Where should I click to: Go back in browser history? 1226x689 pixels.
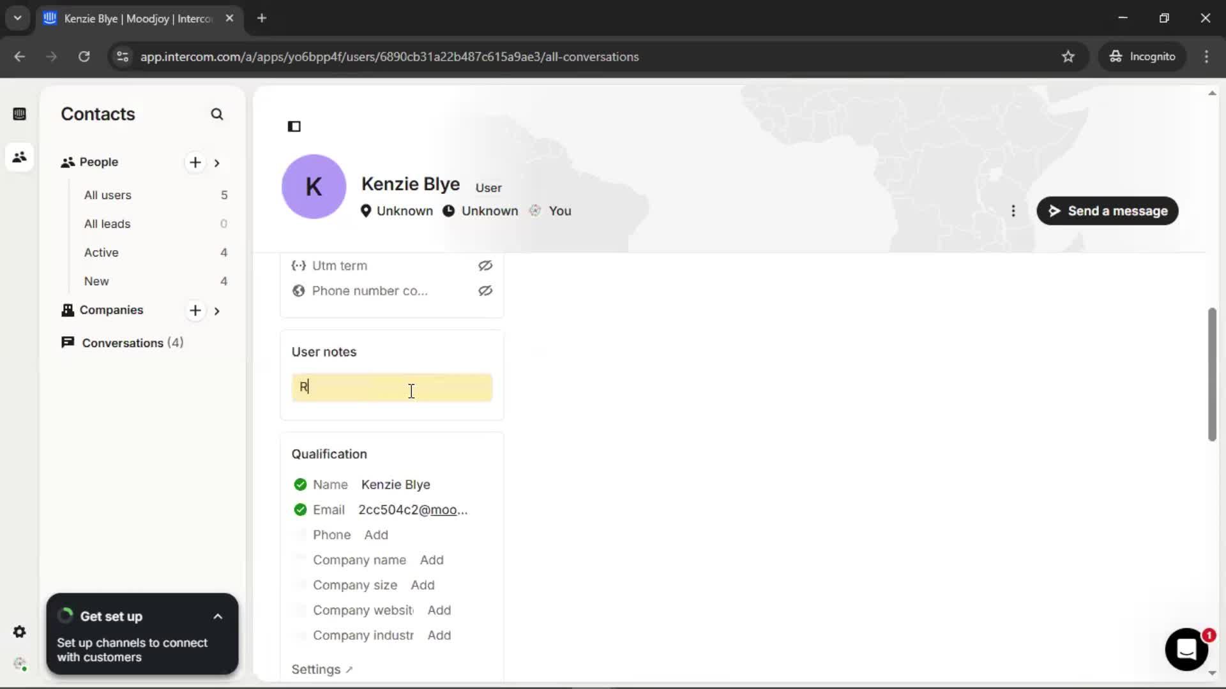(20, 57)
